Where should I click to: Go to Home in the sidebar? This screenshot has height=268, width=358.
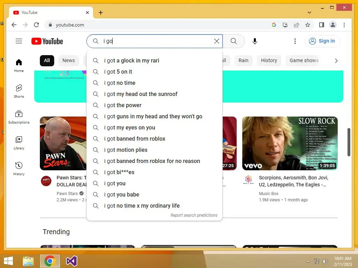(19, 66)
